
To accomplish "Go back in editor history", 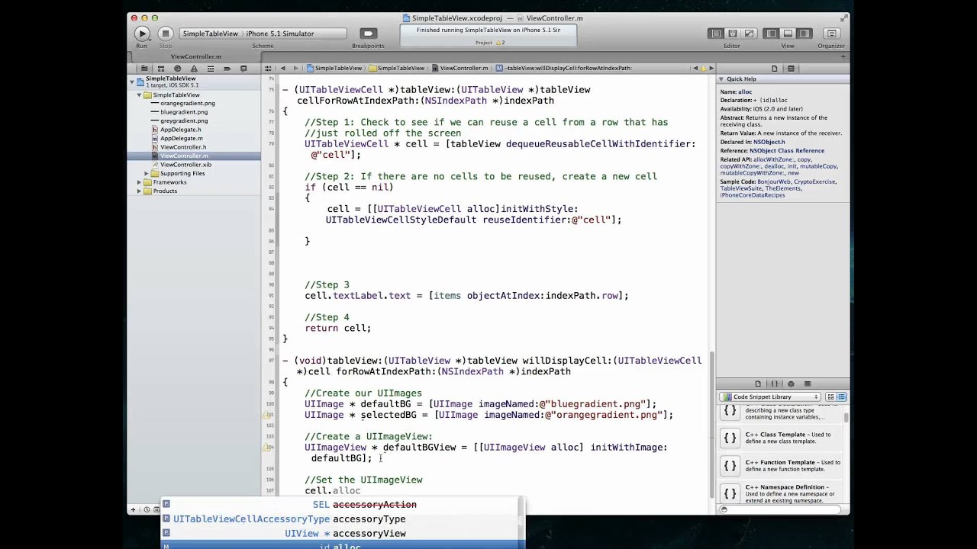I will pyautogui.click(x=283, y=69).
